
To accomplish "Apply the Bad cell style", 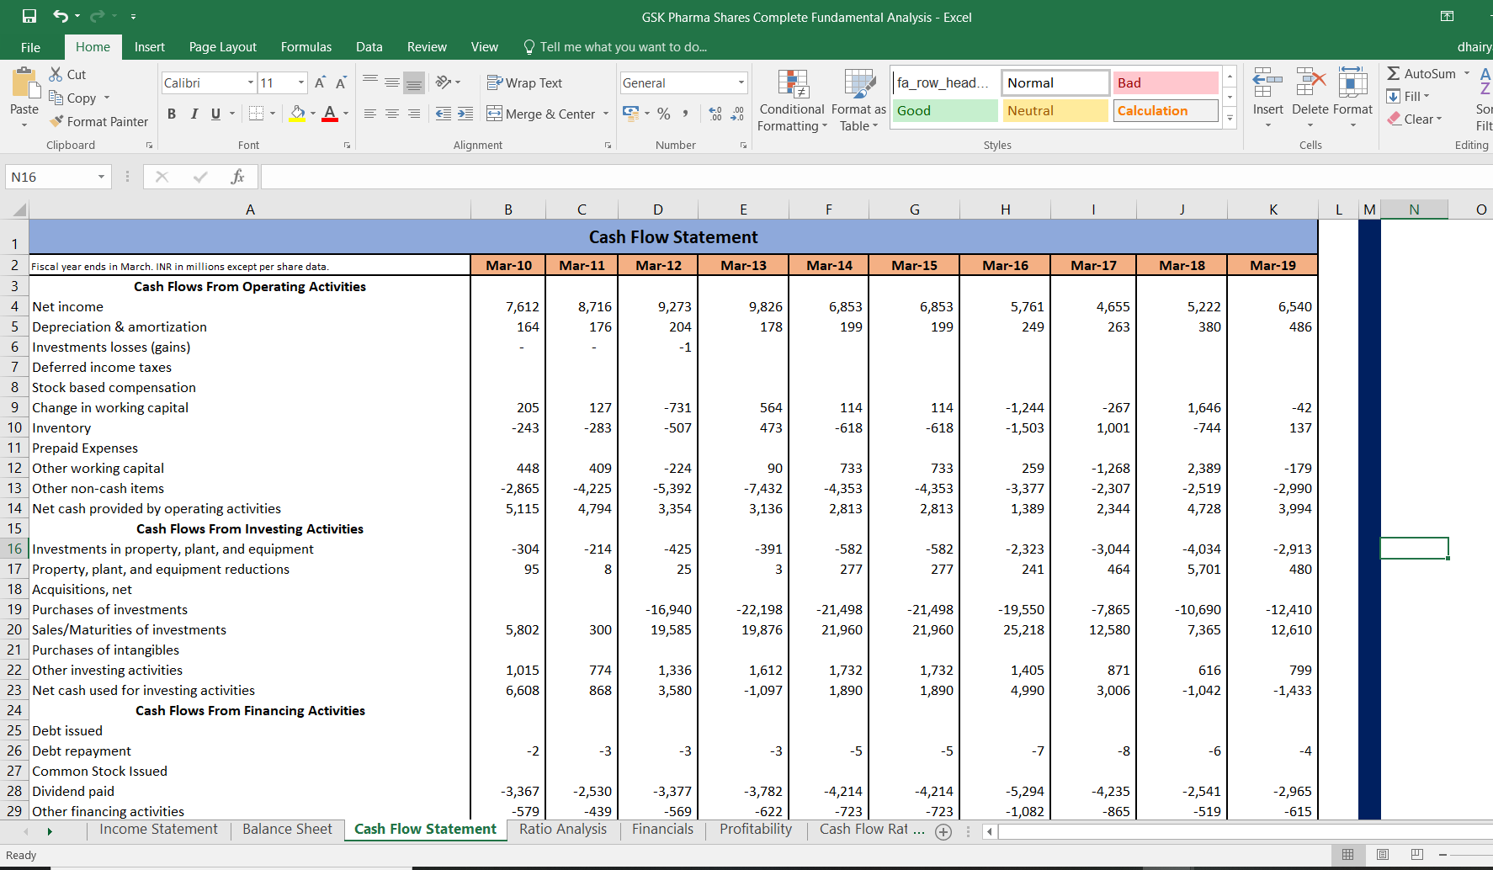I will [1166, 82].
